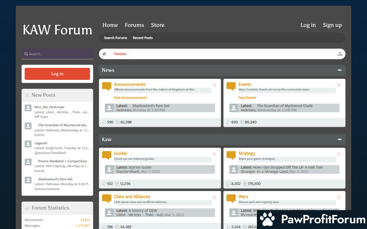Open RSS feed for Strategy forum
The image size is (367, 229).
[x=339, y=154]
